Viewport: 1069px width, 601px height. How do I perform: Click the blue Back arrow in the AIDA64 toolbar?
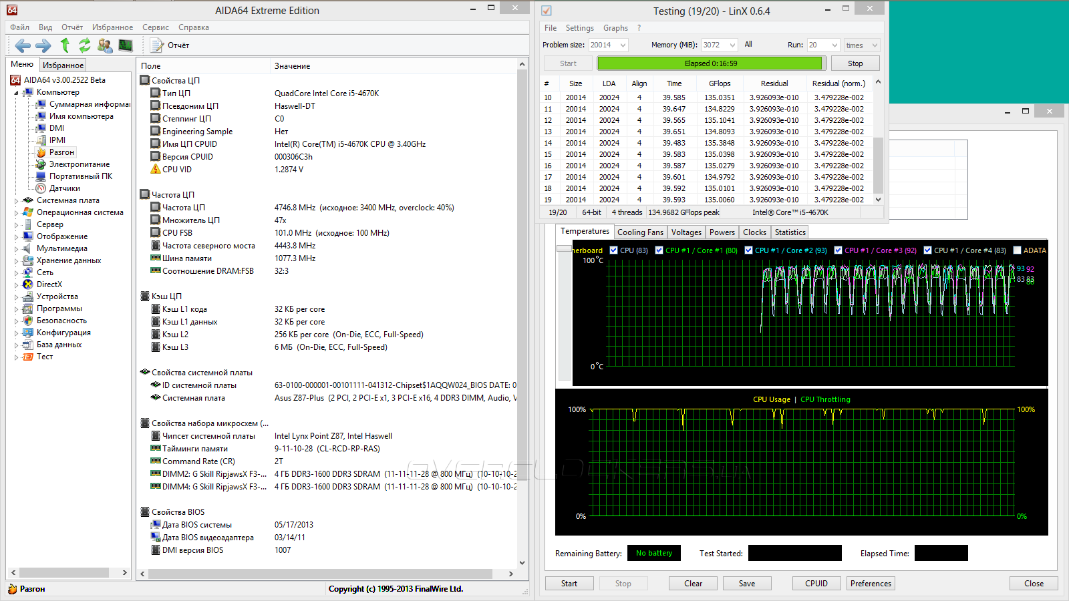click(x=23, y=45)
